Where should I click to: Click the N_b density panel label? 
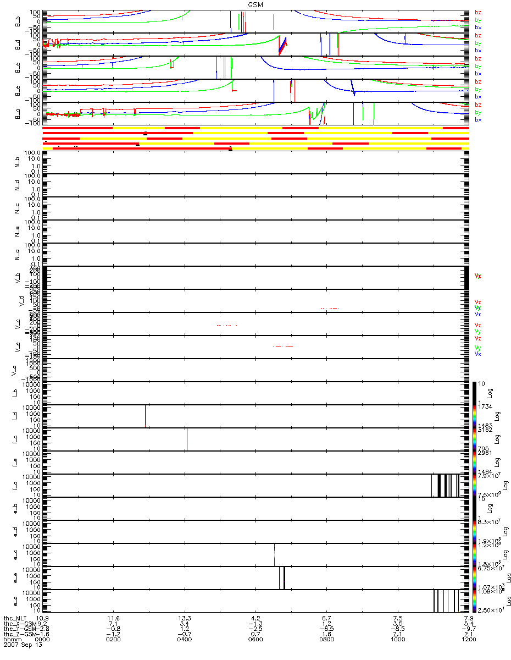[x=17, y=162]
